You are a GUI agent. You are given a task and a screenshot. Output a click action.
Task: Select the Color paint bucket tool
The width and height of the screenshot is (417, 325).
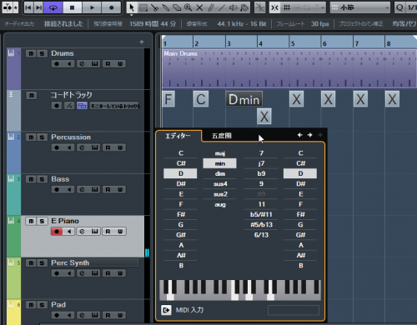[244, 7]
